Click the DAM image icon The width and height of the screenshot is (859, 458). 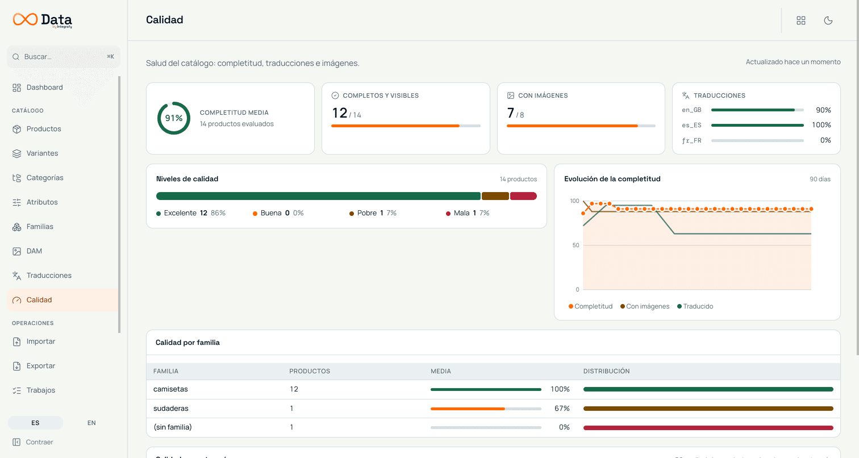pos(16,251)
